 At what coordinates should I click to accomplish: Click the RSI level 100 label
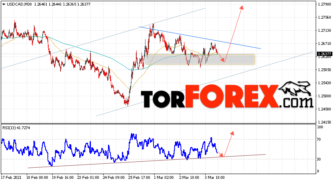(x=320, y=127)
